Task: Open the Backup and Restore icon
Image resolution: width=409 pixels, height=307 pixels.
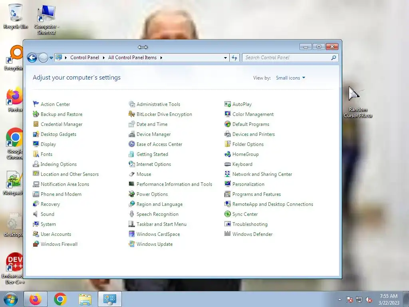Action: (x=36, y=114)
